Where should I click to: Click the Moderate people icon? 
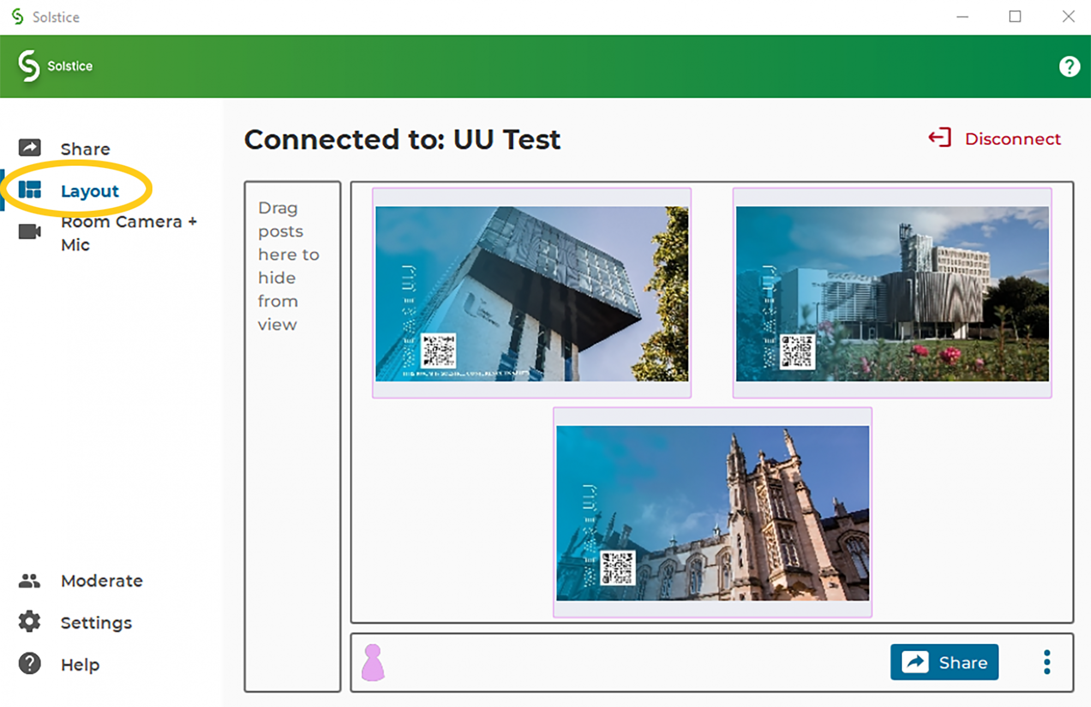click(x=29, y=581)
